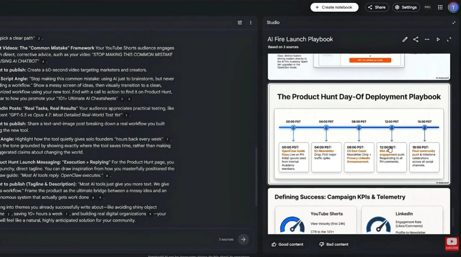
Task: Open citation 2 after pick a clear path
Action: click(x=39, y=39)
